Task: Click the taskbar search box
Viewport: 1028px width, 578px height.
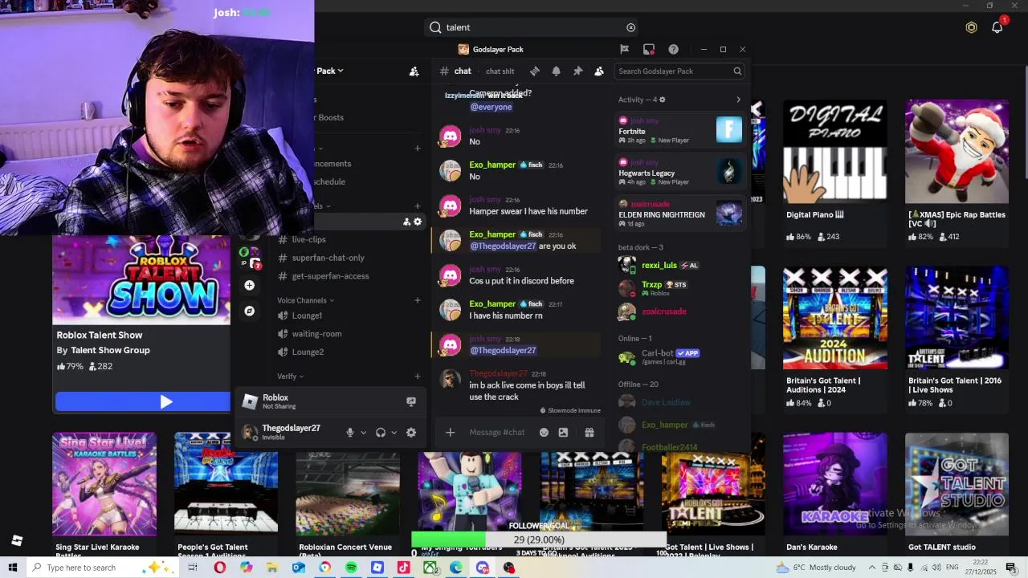Action: (100, 568)
